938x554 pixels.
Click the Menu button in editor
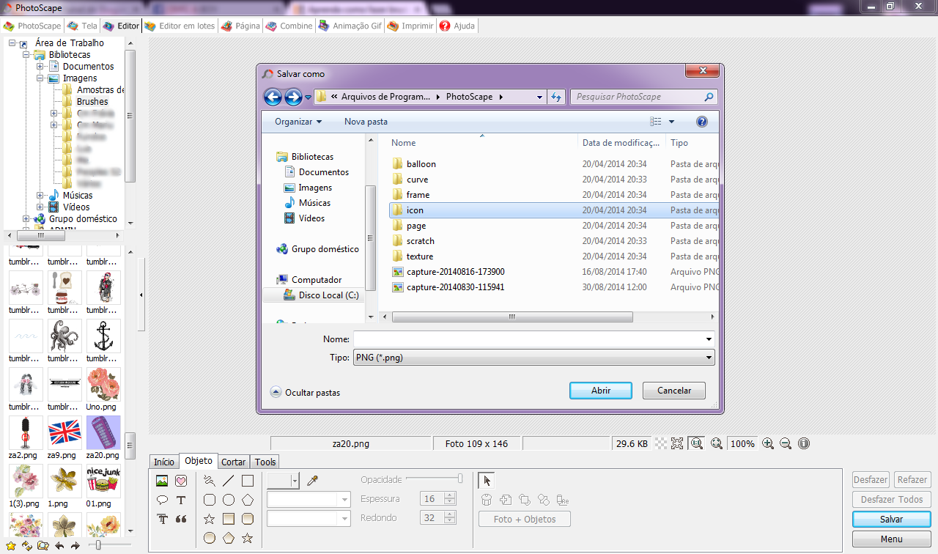pyautogui.click(x=891, y=539)
